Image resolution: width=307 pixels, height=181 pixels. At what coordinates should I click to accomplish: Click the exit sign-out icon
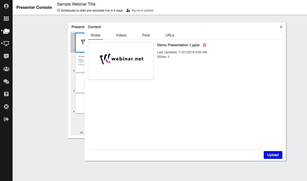pyautogui.click(x=6, y=119)
